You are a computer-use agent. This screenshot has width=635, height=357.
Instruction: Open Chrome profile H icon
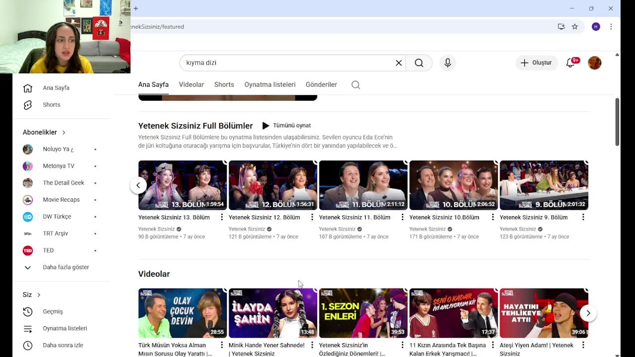tap(596, 27)
